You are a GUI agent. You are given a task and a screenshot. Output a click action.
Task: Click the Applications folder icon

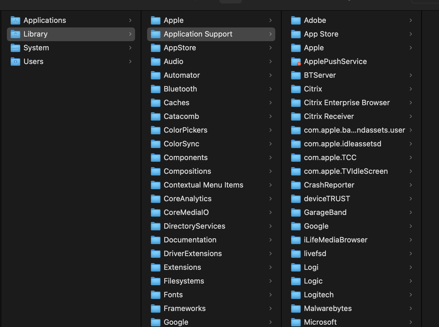(15, 20)
